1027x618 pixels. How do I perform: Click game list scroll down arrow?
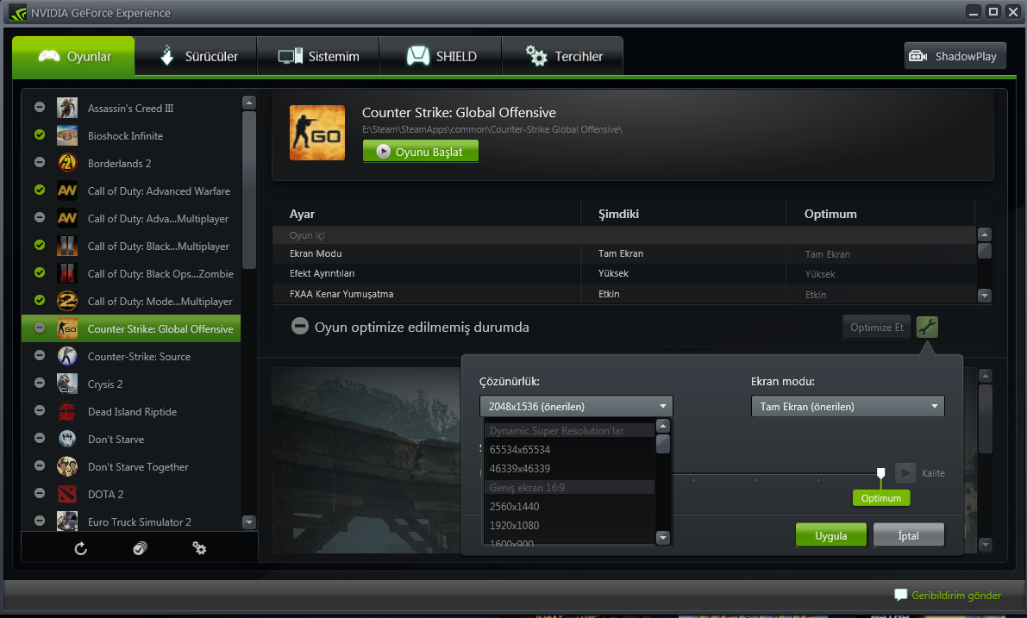(249, 521)
